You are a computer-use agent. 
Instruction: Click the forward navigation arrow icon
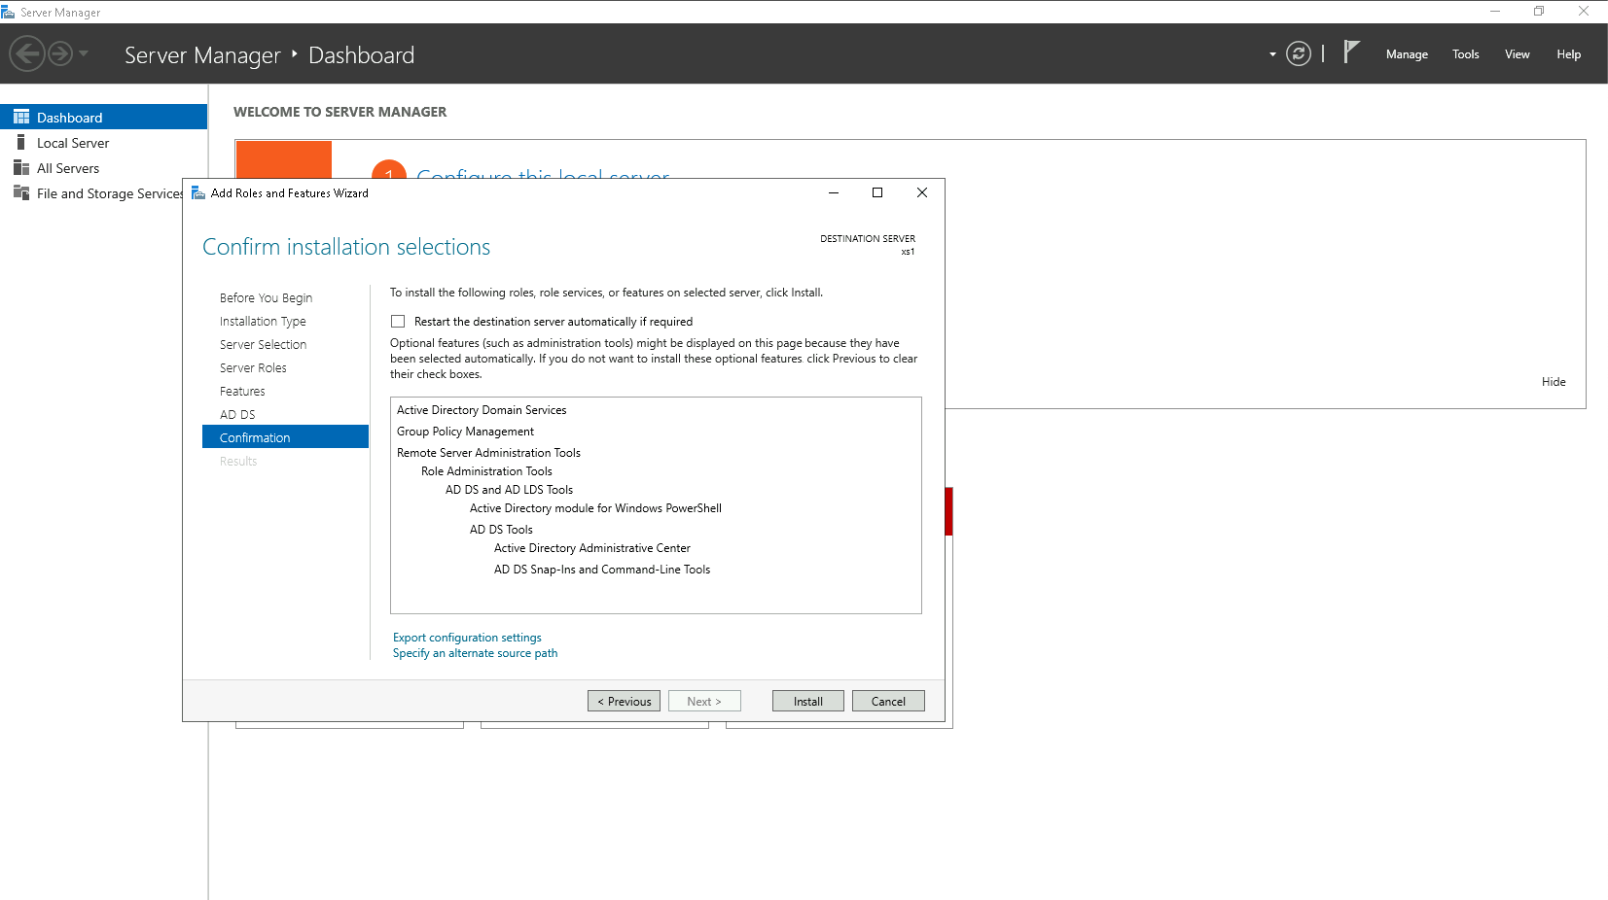point(60,53)
